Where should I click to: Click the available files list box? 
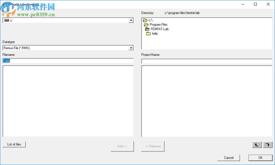[68, 101]
